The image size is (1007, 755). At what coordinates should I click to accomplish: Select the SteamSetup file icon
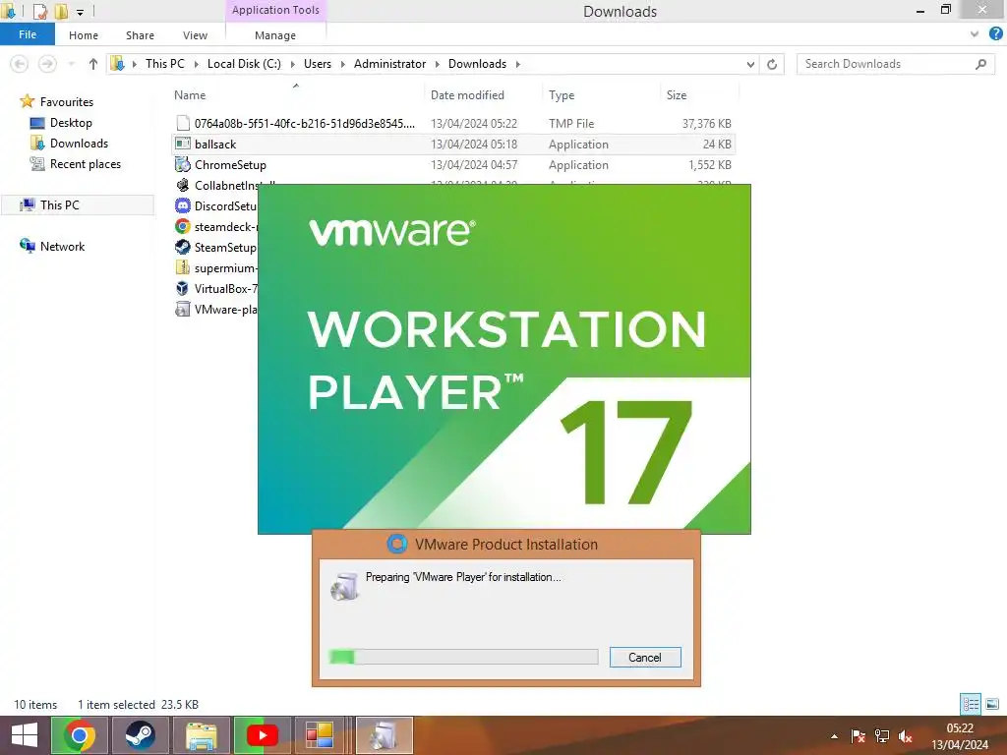tap(183, 247)
